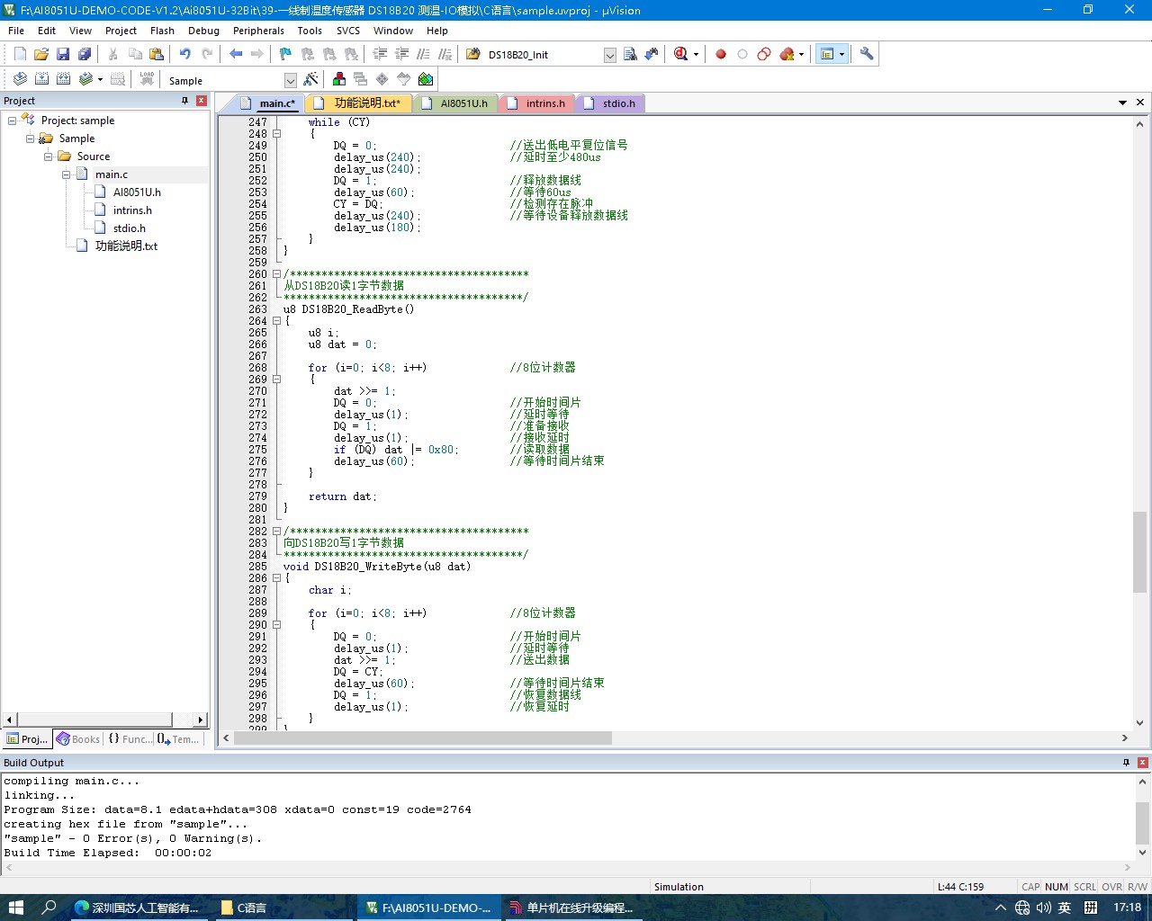Click the Build target icon

coord(41,79)
